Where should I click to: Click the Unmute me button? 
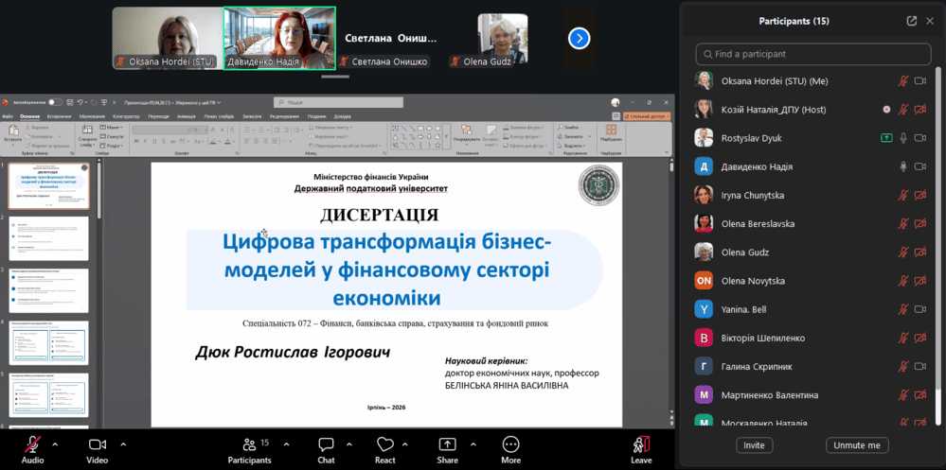tap(857, 445)
